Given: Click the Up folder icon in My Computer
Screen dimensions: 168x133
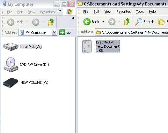Looking at the screenshot, I should (51, 22).
